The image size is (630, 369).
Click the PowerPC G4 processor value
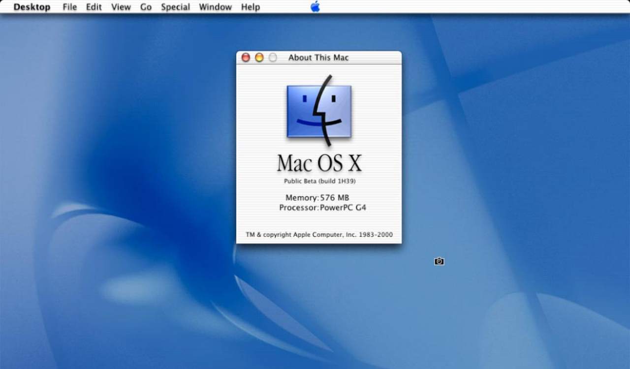(x=343, y=208)
